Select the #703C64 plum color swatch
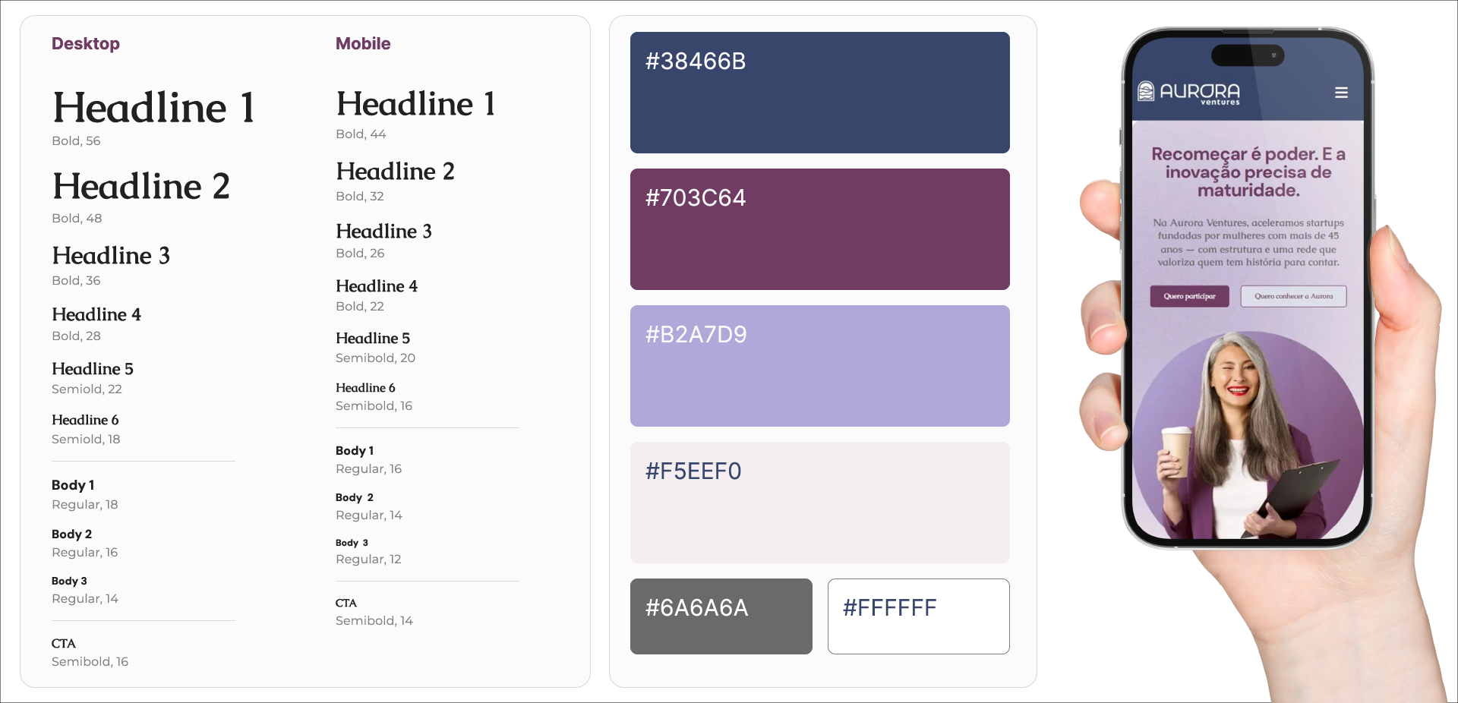 coord(819,229)
